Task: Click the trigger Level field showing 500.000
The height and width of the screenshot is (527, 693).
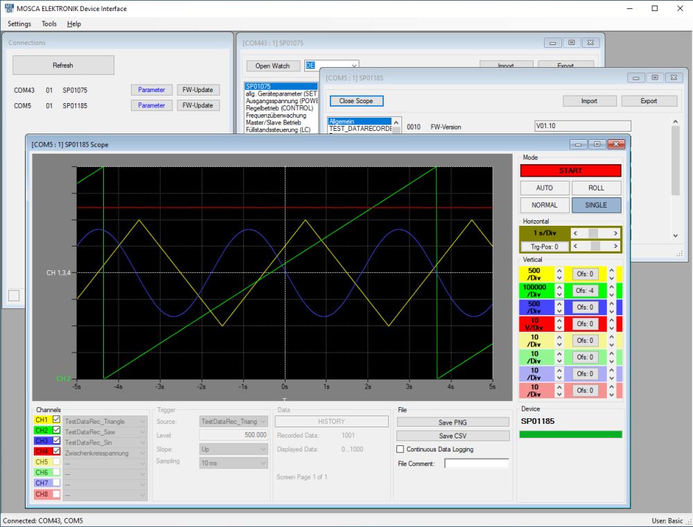Action: (x=234, y=435)
